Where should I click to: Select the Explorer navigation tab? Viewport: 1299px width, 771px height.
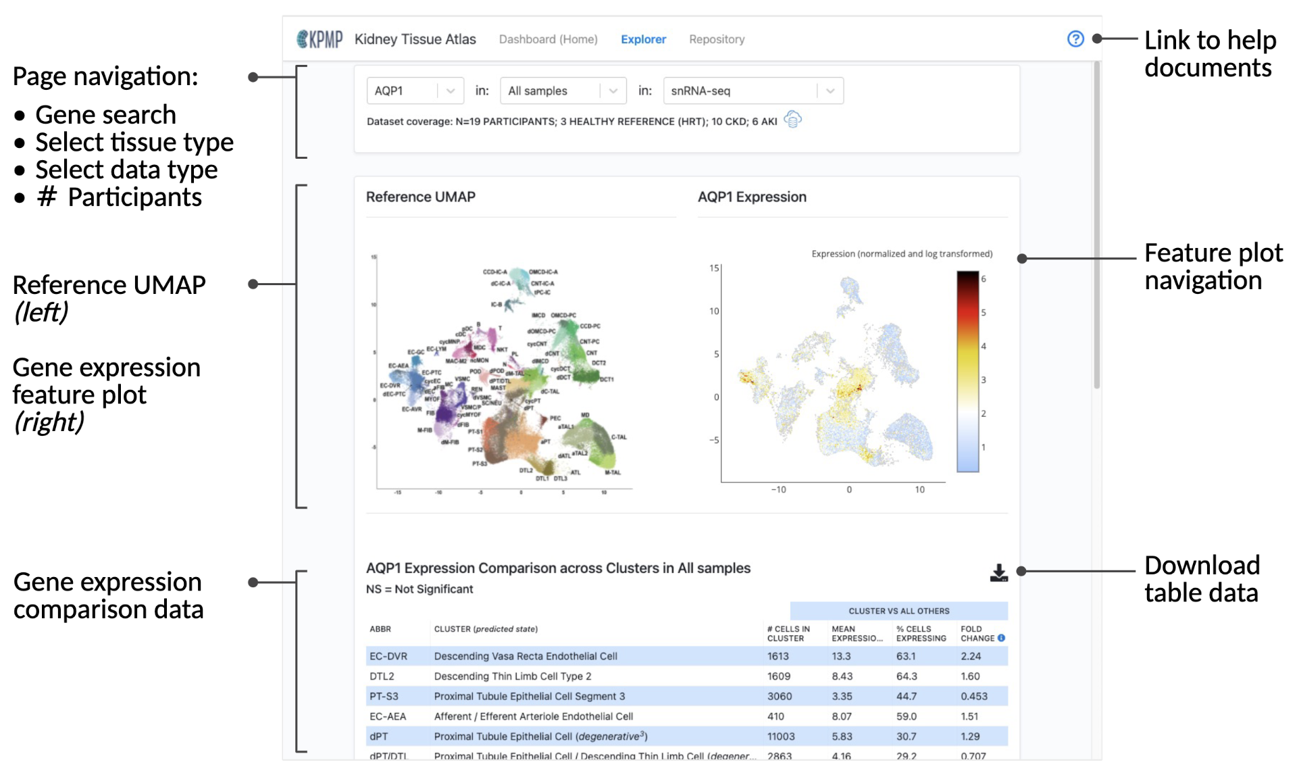point(643,39)
